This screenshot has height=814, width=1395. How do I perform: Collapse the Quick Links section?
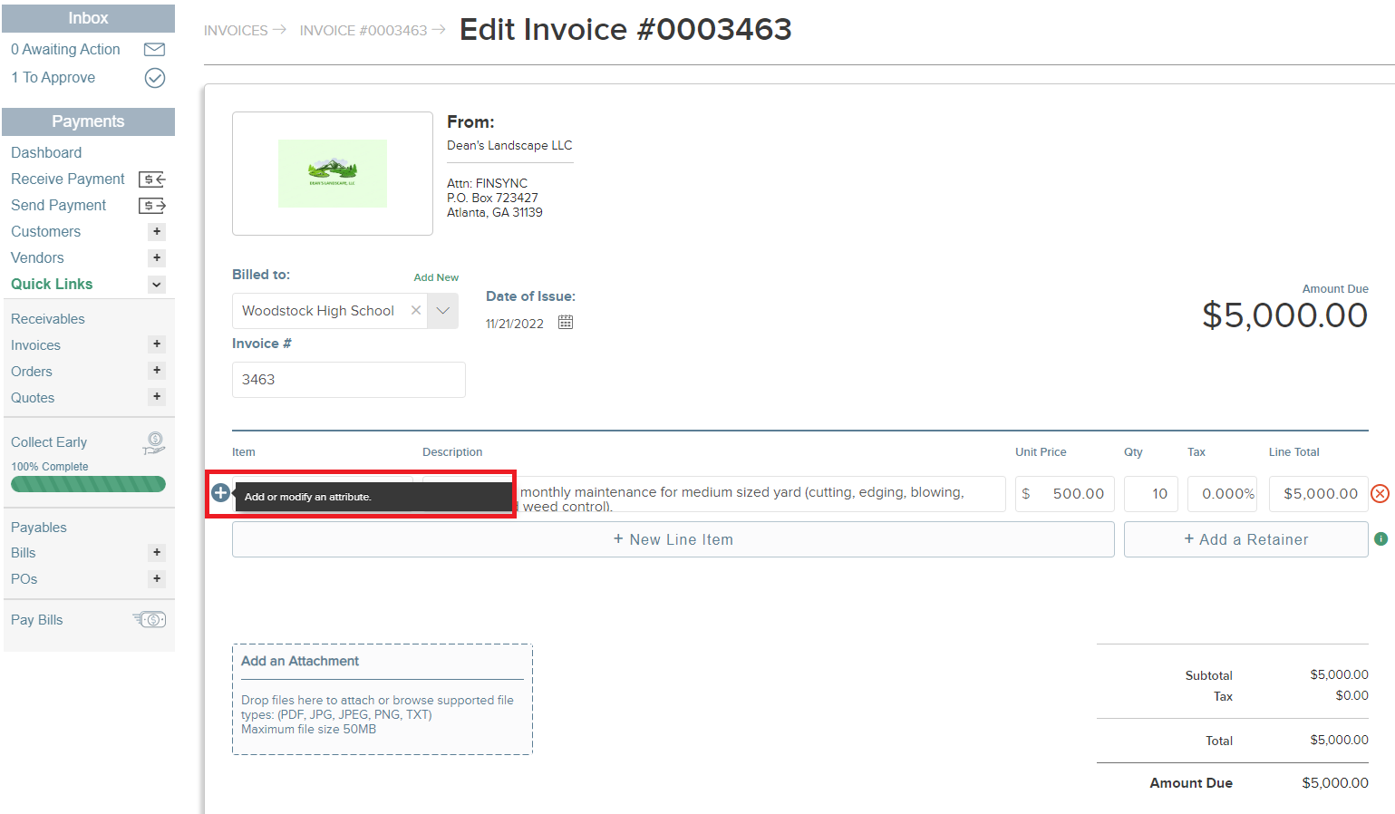point(155,285)
